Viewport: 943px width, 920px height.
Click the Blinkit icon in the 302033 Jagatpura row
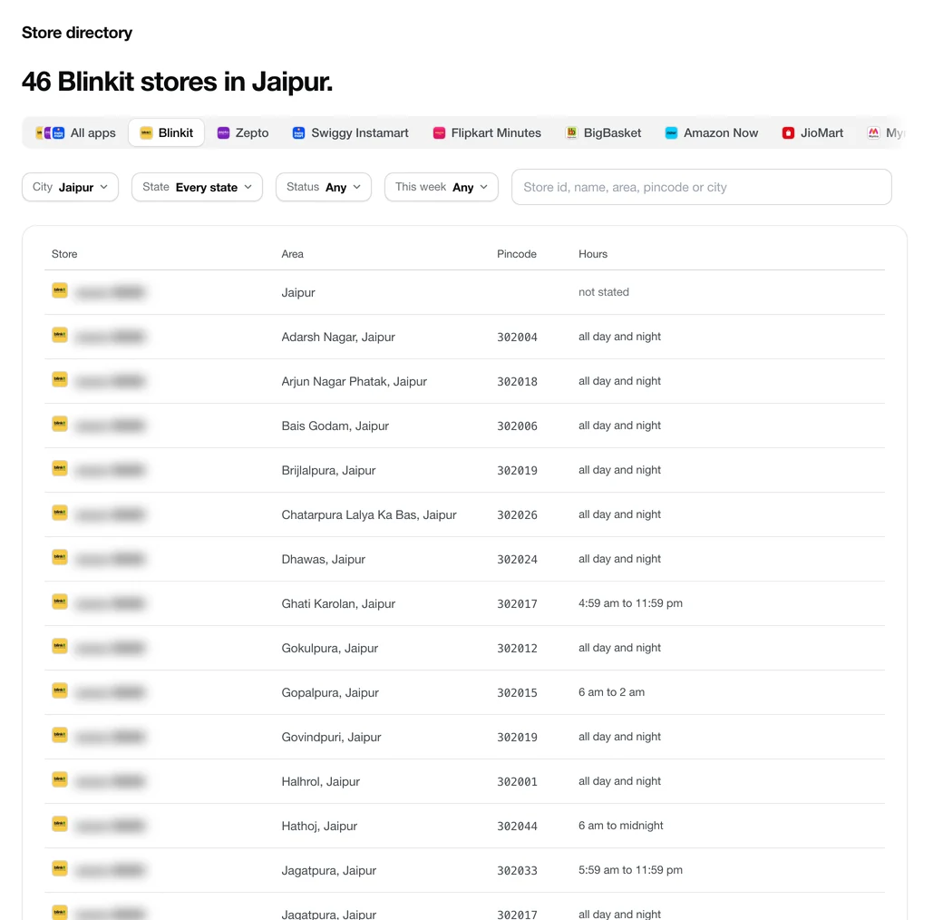coord(60,869)
